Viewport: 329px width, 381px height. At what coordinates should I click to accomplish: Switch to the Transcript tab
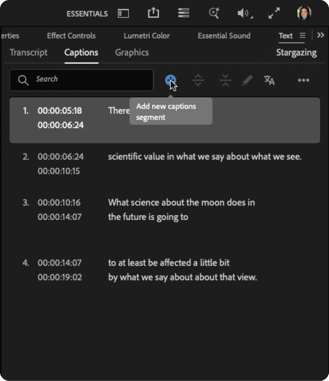pos(28,53)
